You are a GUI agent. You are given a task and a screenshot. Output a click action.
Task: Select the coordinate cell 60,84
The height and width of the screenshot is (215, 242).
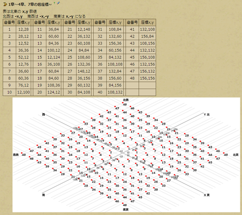tap(53, 71)
